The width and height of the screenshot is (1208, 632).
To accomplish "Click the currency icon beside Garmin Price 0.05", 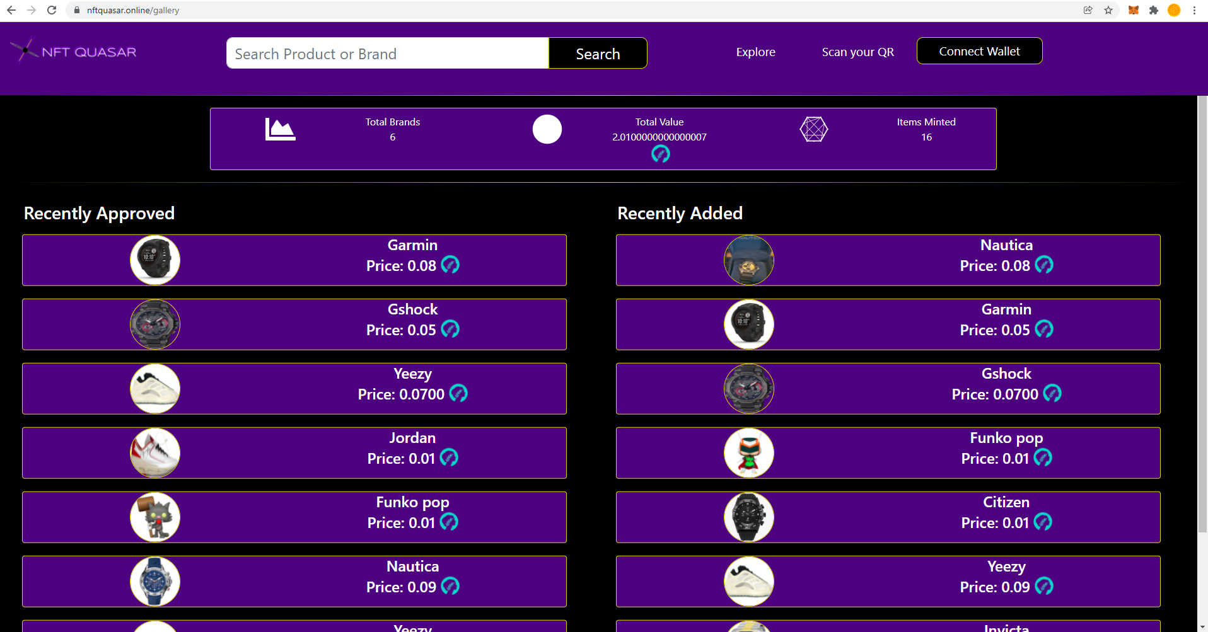I will (x=1044, y=329).
